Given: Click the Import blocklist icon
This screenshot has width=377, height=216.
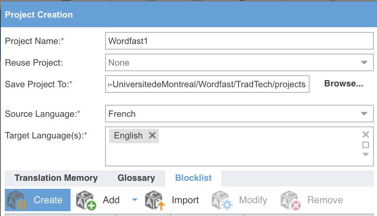Looking at the screenshot, I should (155, 200).
